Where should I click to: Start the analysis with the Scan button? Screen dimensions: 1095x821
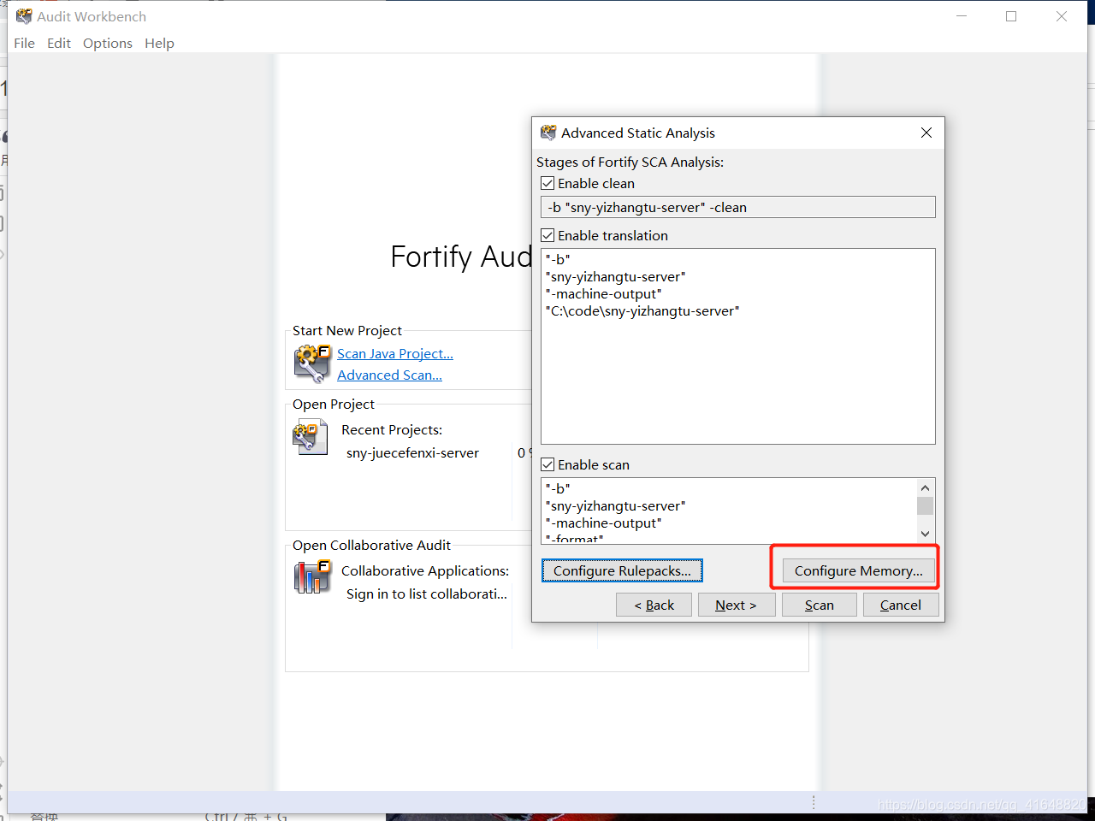click(819, 605)
